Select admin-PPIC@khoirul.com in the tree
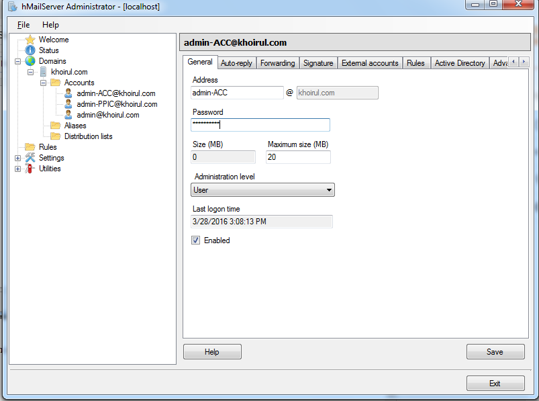Screen dimensions: 539x401 click(117, 104)
